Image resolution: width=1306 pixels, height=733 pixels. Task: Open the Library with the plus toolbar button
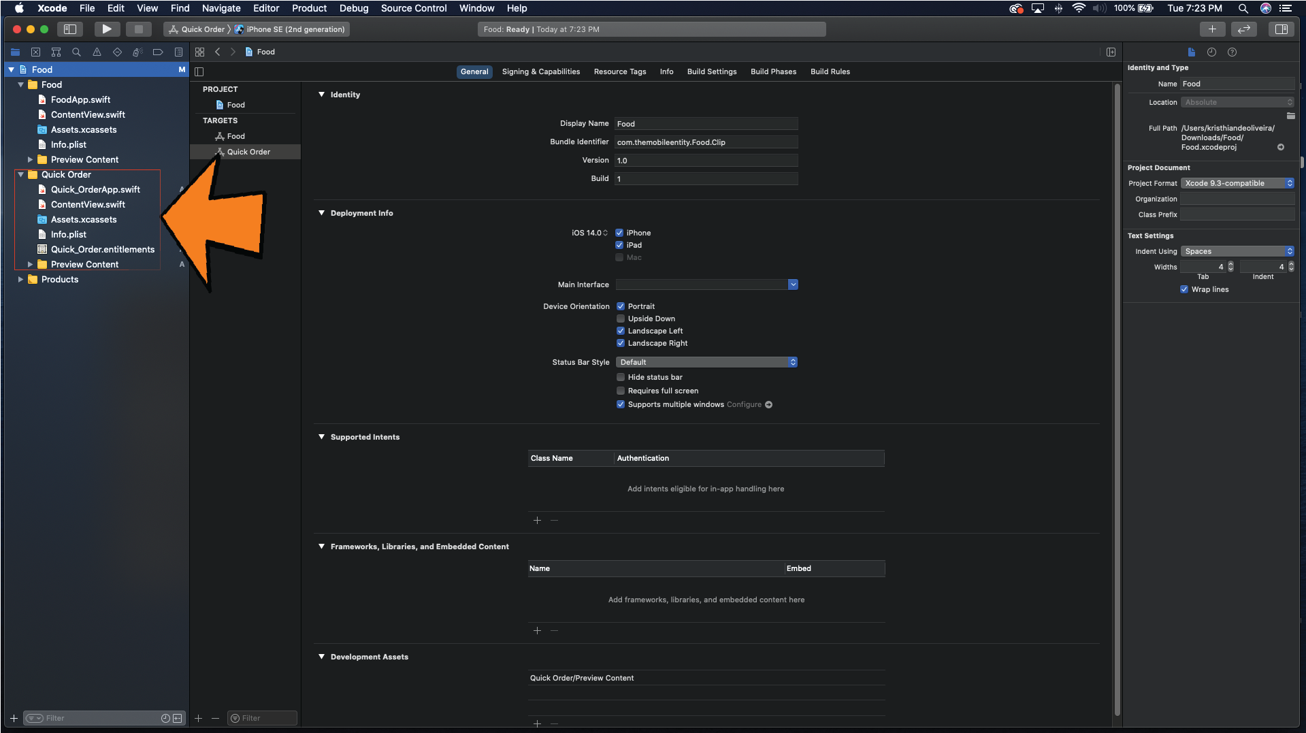click(x=1212, y=29)
